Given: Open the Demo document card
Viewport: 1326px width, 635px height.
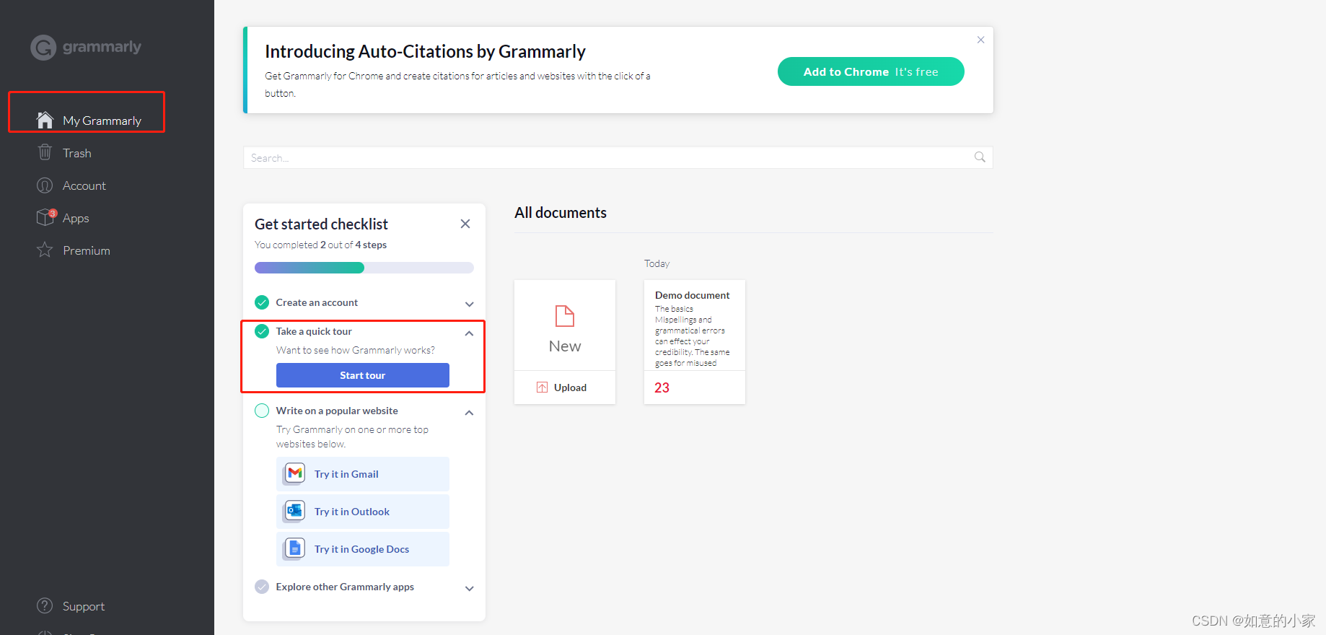Looking at the screenshot, I should pyautogui.click(x=694, y=341).
